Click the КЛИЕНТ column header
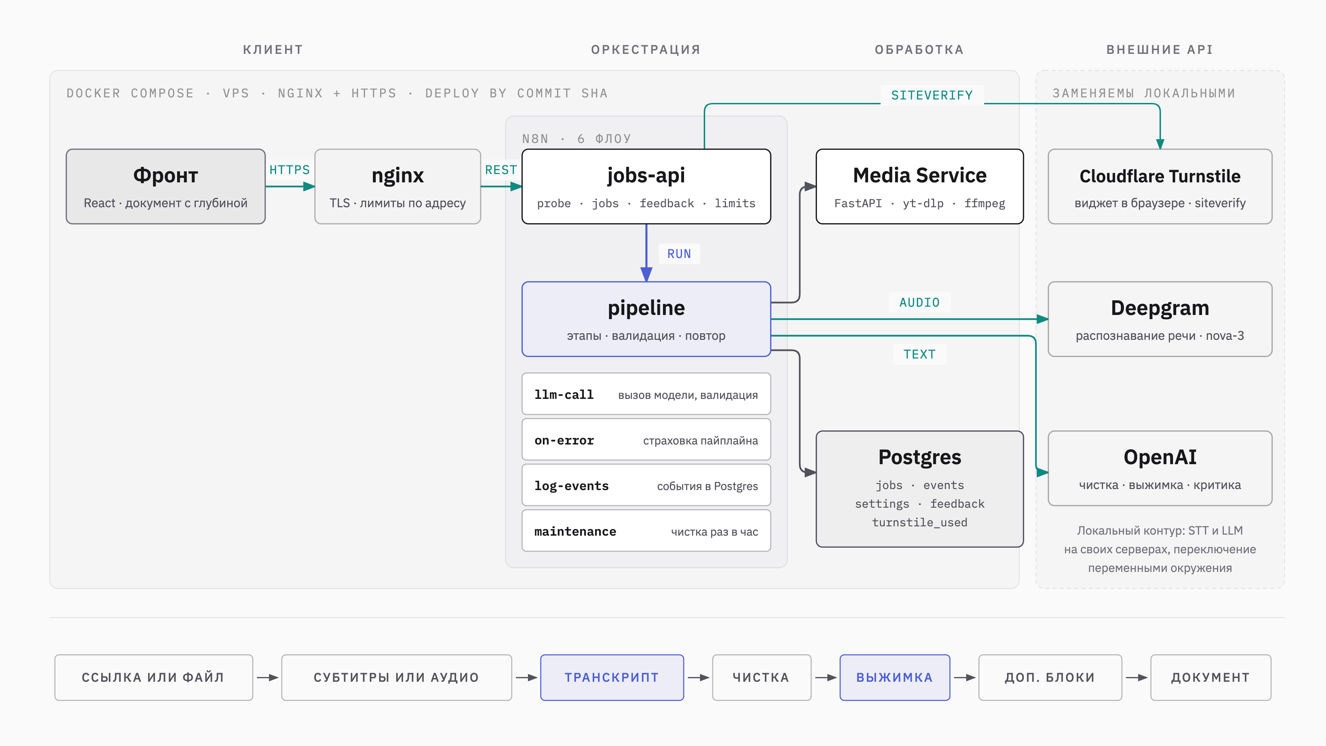 point(273,49)
